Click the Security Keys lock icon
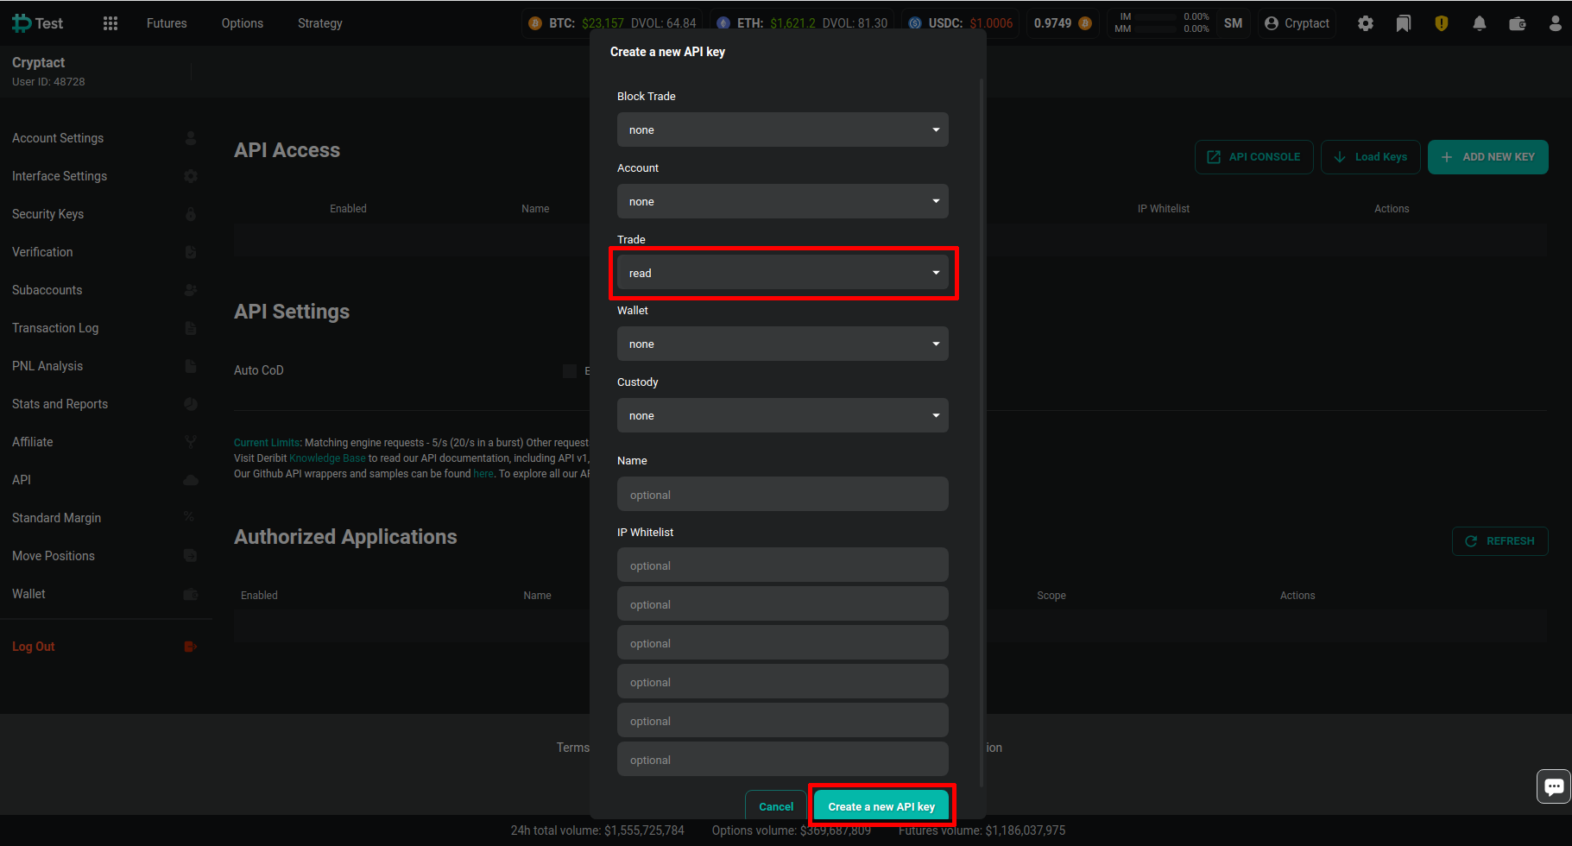This screenshot has height=846, width=1572. [191, 214]
